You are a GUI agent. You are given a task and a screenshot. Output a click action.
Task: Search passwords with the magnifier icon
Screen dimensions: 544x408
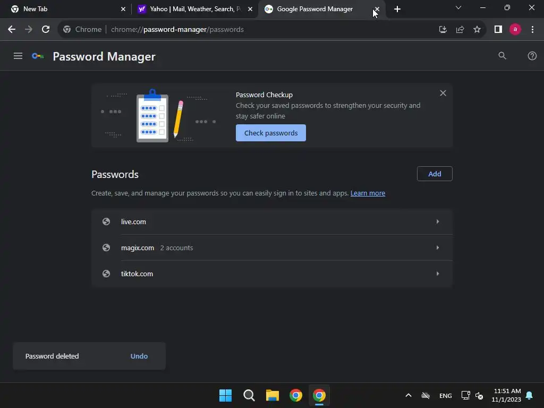tap(502, 55)
